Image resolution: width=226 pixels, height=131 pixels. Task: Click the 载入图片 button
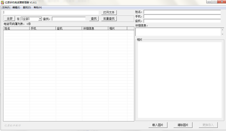point(158,125)
